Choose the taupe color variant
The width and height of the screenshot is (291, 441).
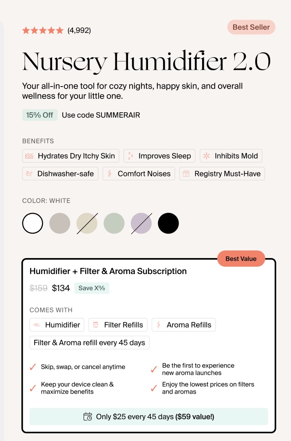click(60, 223)
